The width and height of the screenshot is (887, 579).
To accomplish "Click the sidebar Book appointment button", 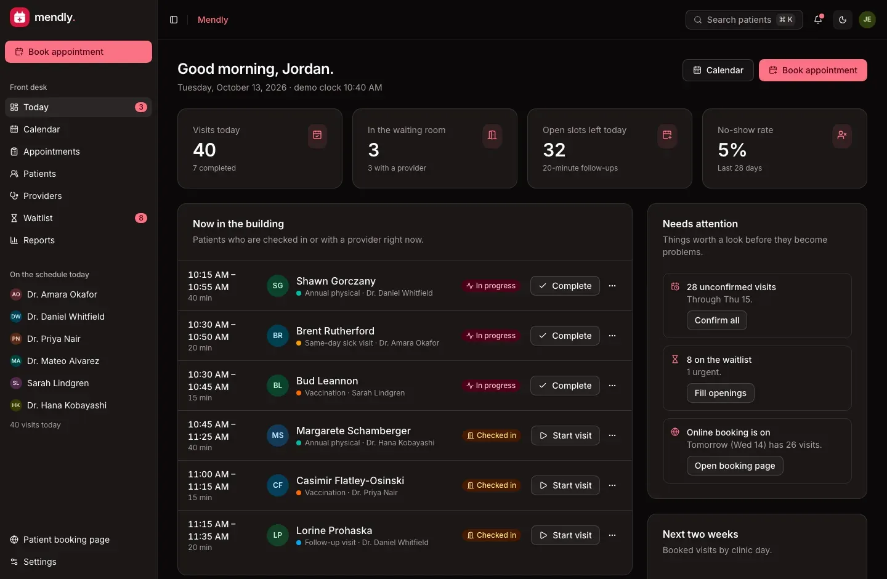I will pyautogui.click(x=78, y=52).
